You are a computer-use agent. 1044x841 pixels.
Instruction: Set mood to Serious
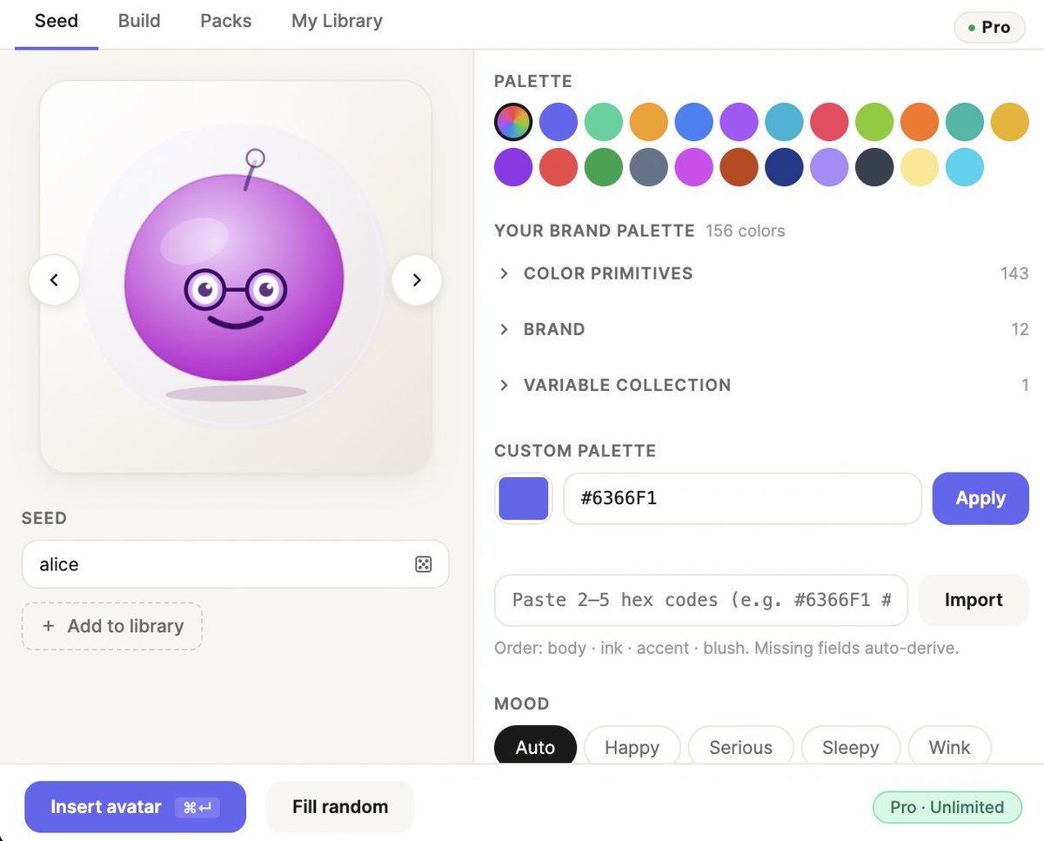click(x=741, y=746)
